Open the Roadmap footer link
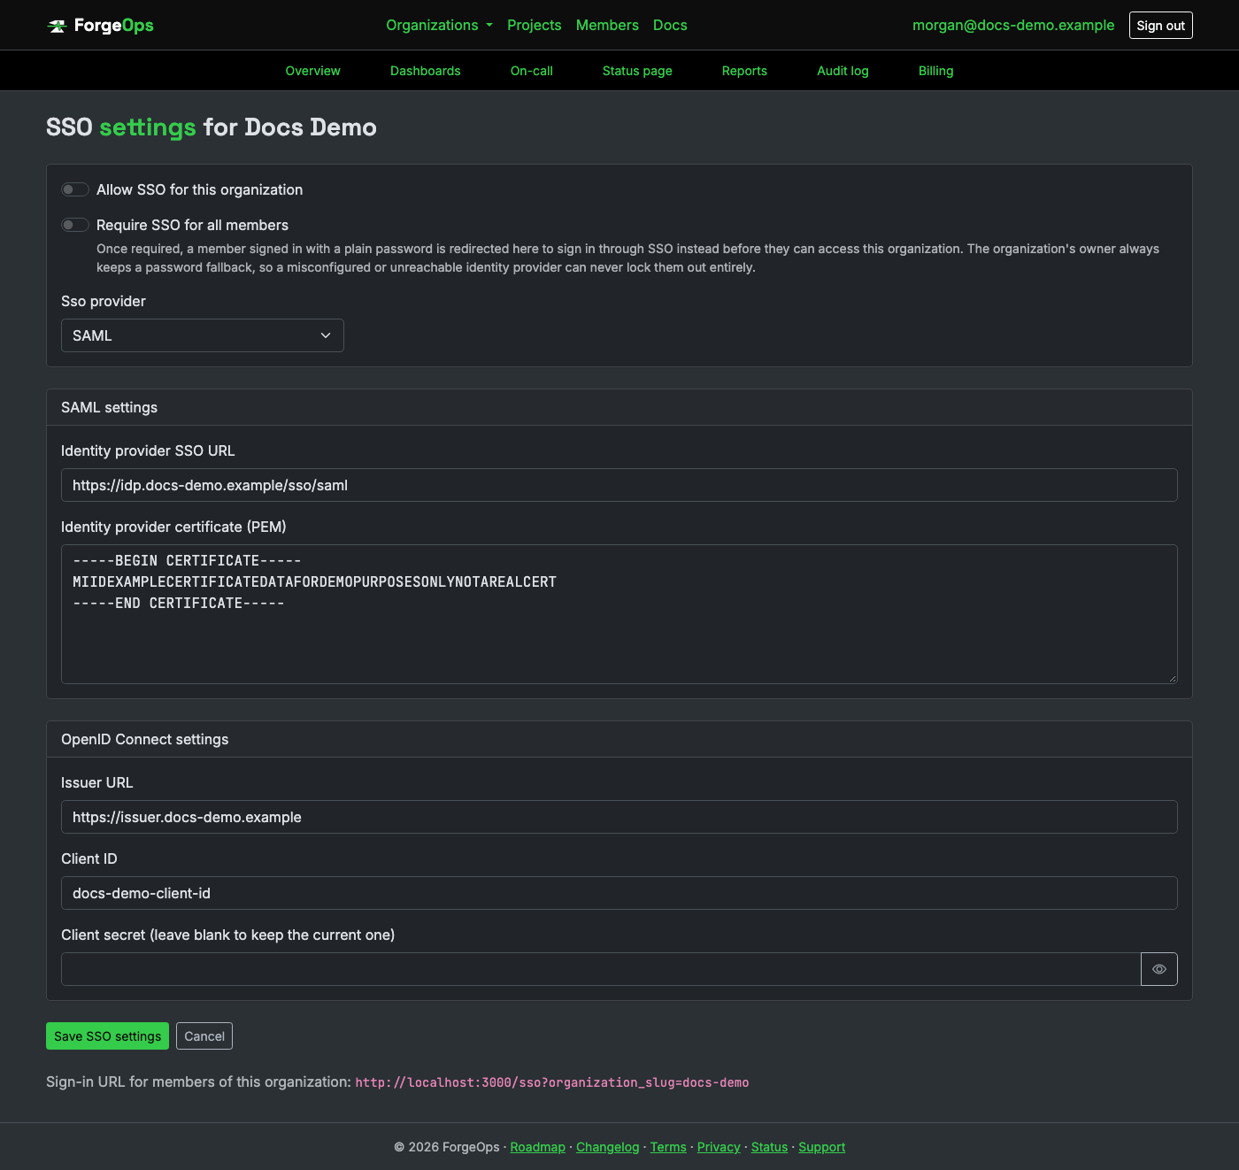Screen dimensions: 1239x1170 point(537,1147)
